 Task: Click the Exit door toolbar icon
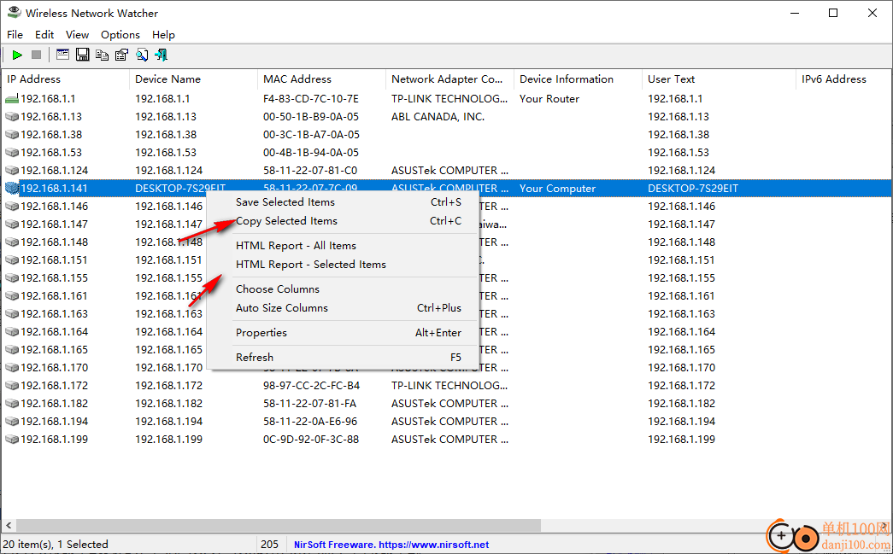pyautogui.click(x=162, y=55)
